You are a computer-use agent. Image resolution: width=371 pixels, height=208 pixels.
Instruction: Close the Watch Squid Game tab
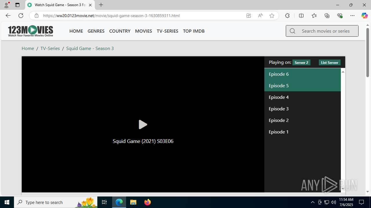(x=90, y=5)
